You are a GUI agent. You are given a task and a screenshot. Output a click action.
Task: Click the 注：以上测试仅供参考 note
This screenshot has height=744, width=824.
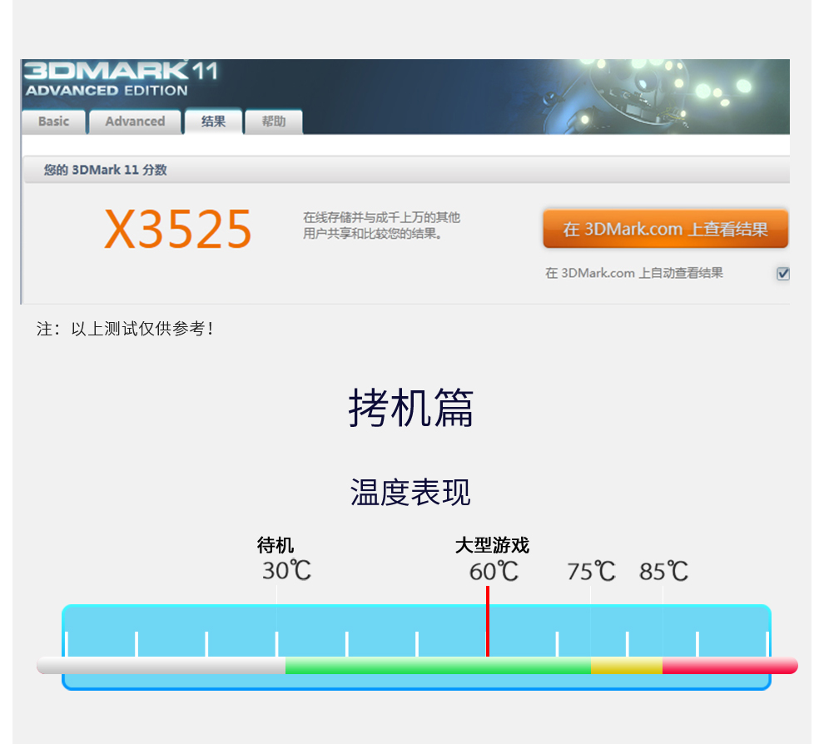[x=125, y=329]
